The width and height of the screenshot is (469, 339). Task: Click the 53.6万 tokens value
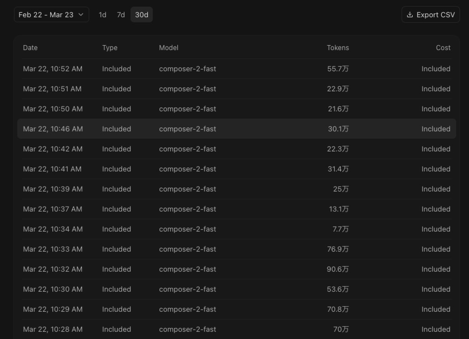338,289
